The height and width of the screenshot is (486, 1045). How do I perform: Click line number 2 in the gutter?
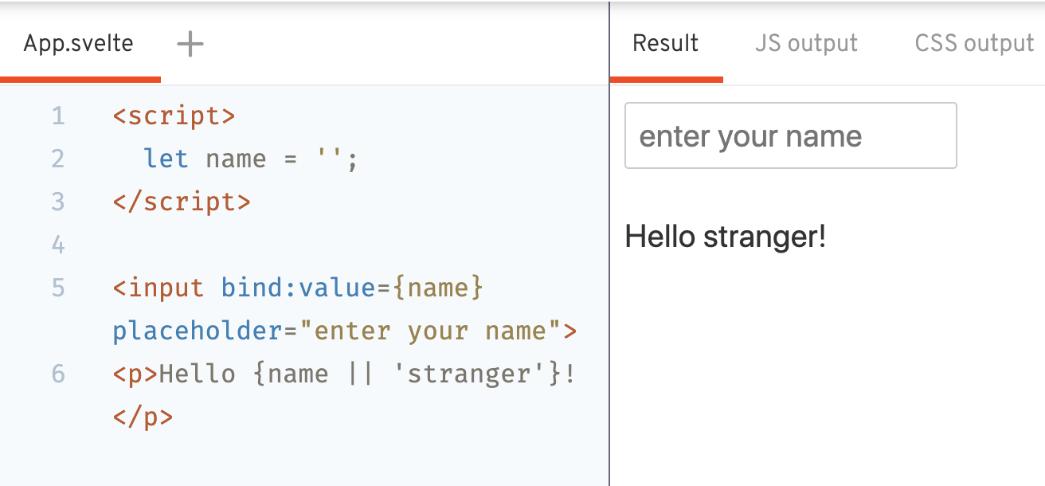[57, 159]
